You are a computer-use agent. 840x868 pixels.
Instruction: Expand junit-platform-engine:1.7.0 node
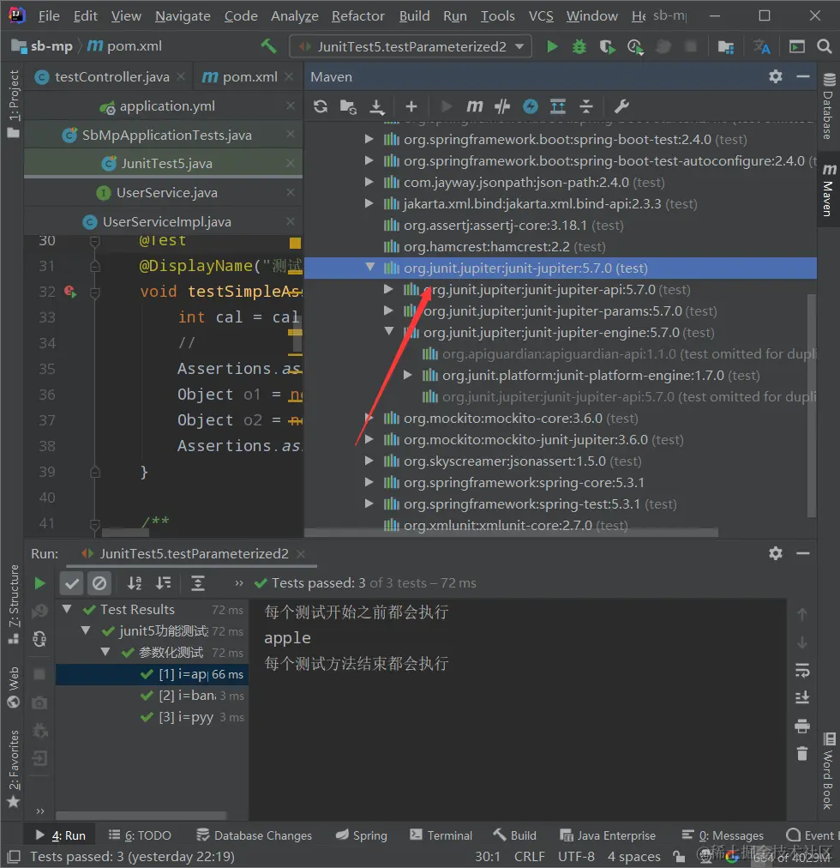[408, 375]
